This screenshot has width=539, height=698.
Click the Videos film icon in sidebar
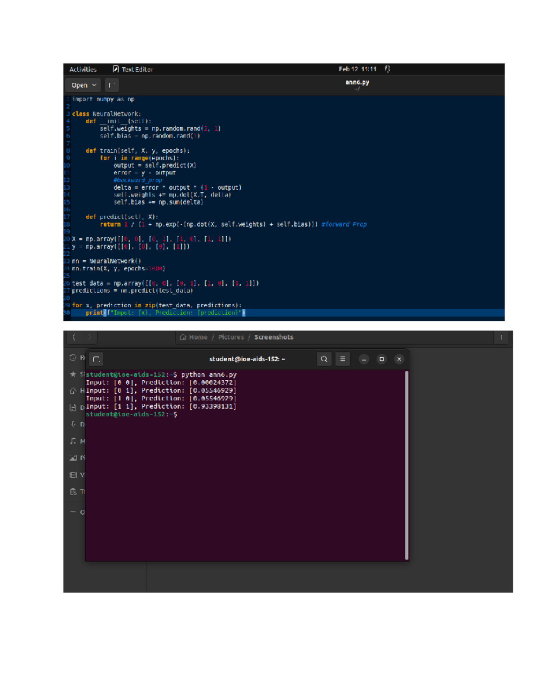73,475
